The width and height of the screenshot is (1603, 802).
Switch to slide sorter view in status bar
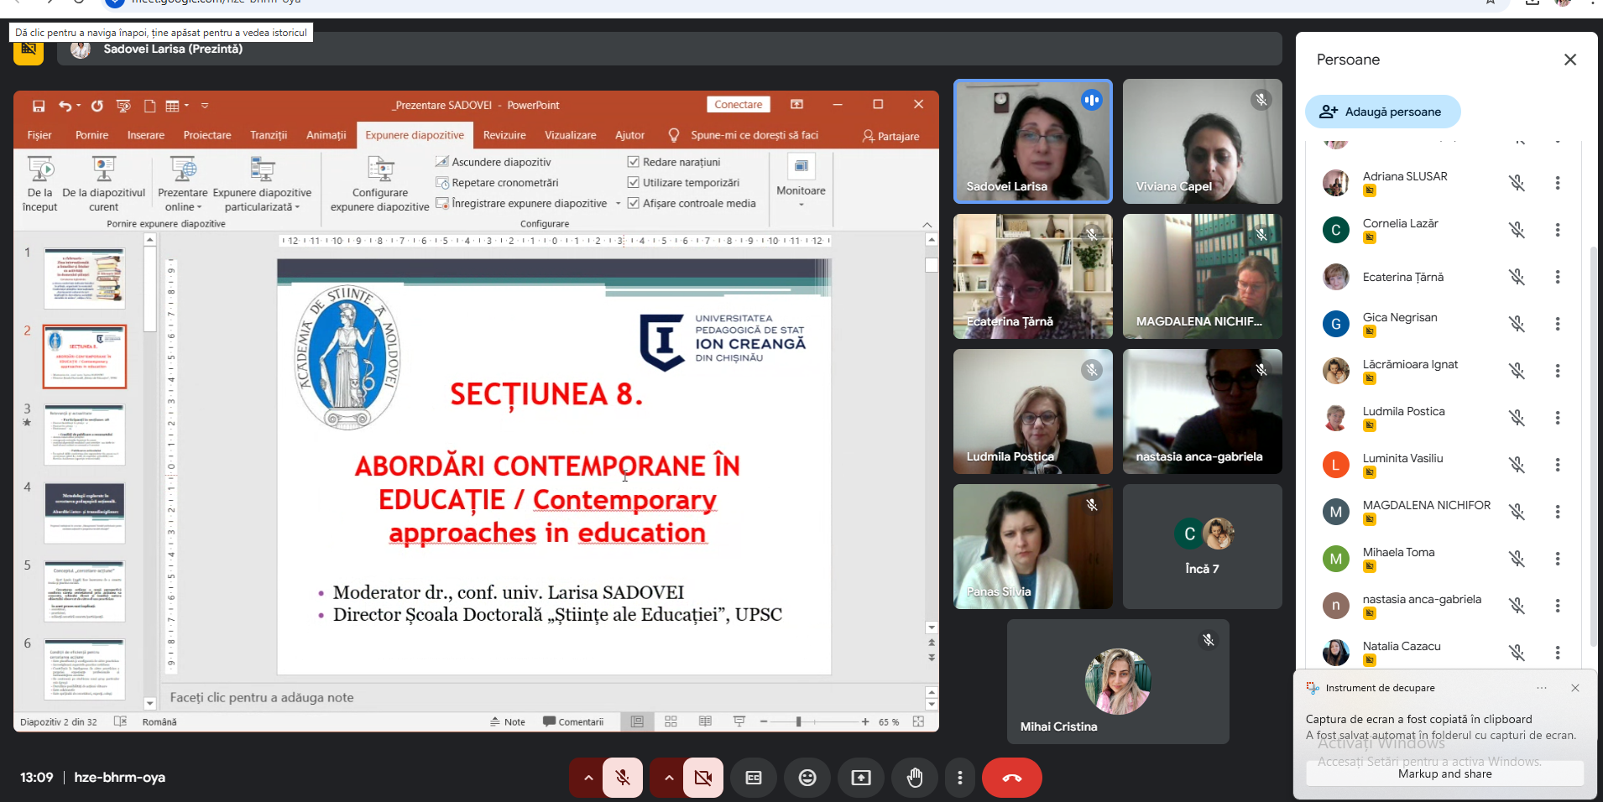(671, 721)
